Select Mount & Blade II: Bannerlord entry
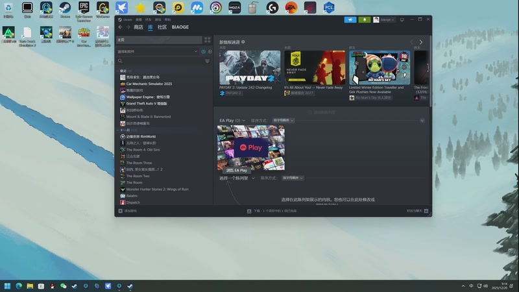Viewport: 519px width, 292px height. (149, 117)
